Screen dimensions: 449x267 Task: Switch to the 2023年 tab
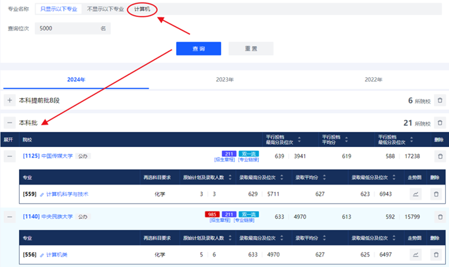tap(224, 79)
